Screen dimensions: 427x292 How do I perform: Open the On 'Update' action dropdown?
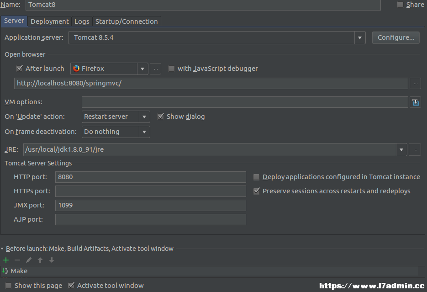click(x=144, y=117)
